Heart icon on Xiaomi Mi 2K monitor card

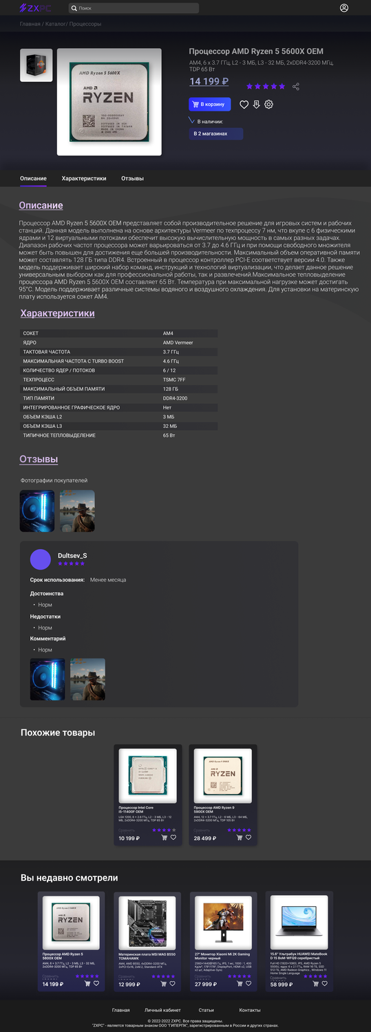(x=248, y=983)
